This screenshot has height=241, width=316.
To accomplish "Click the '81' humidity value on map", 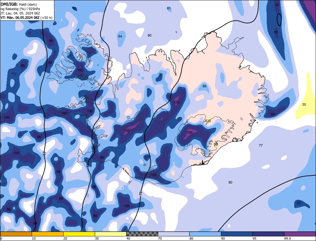I will coord(169,8).
